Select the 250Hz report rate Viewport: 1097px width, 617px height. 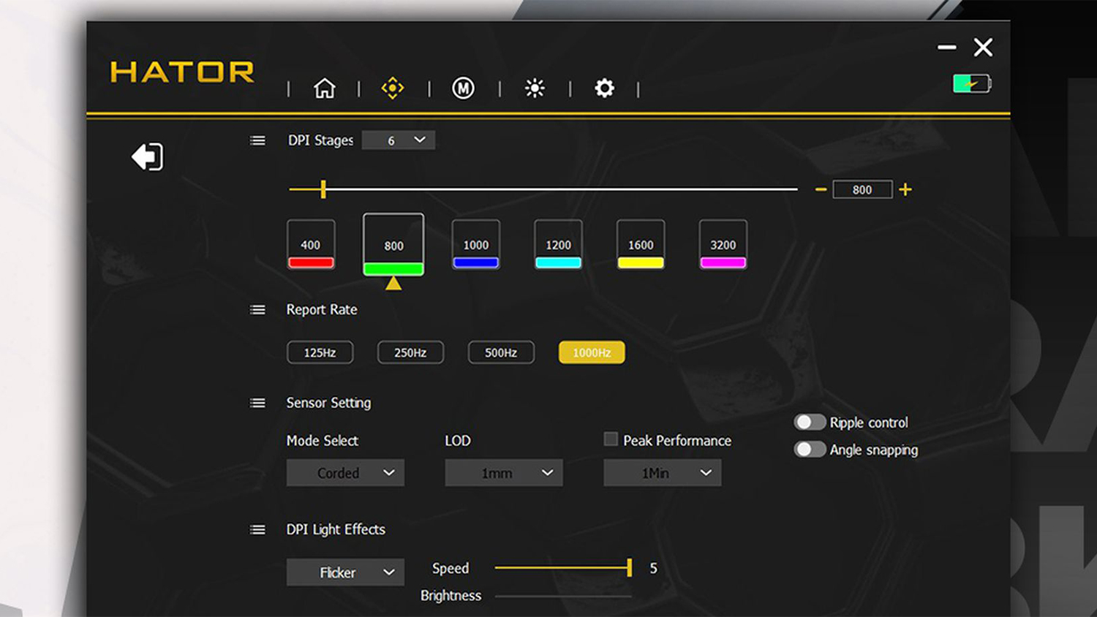click(410, 352)
